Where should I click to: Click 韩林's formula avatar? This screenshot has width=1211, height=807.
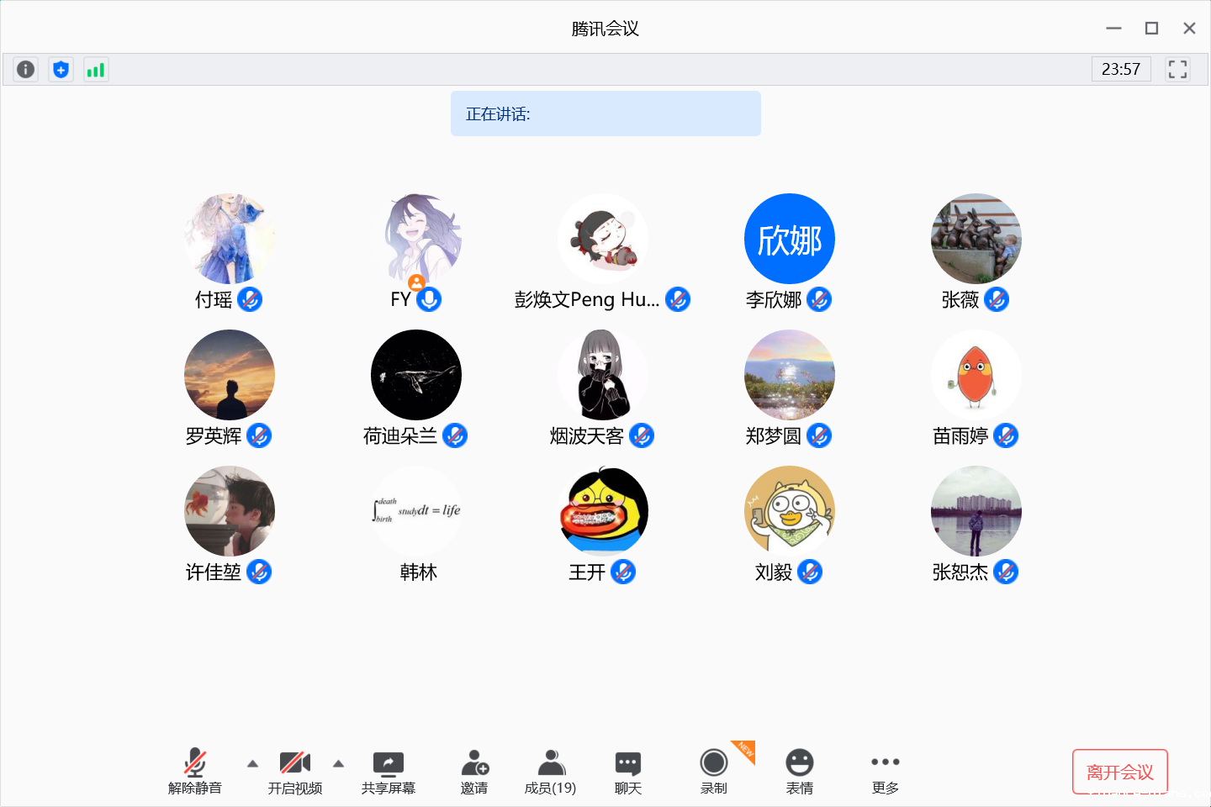pos(417,511)
